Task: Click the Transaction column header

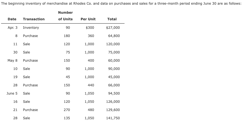Action: click(34, 19)
